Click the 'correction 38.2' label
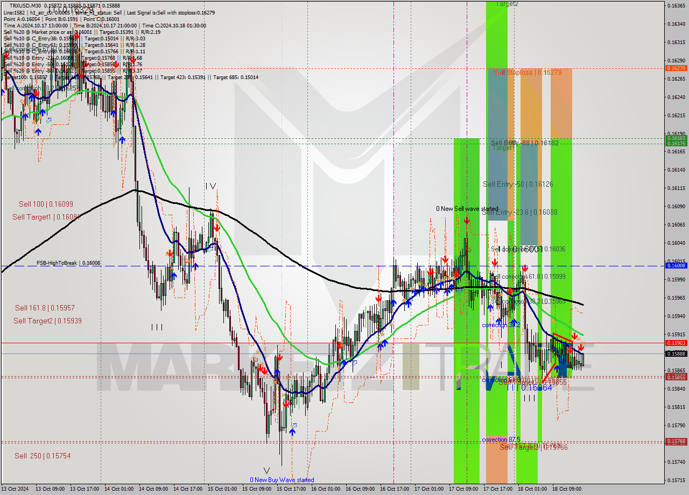 pyautogui.click(x=501, y=325)
